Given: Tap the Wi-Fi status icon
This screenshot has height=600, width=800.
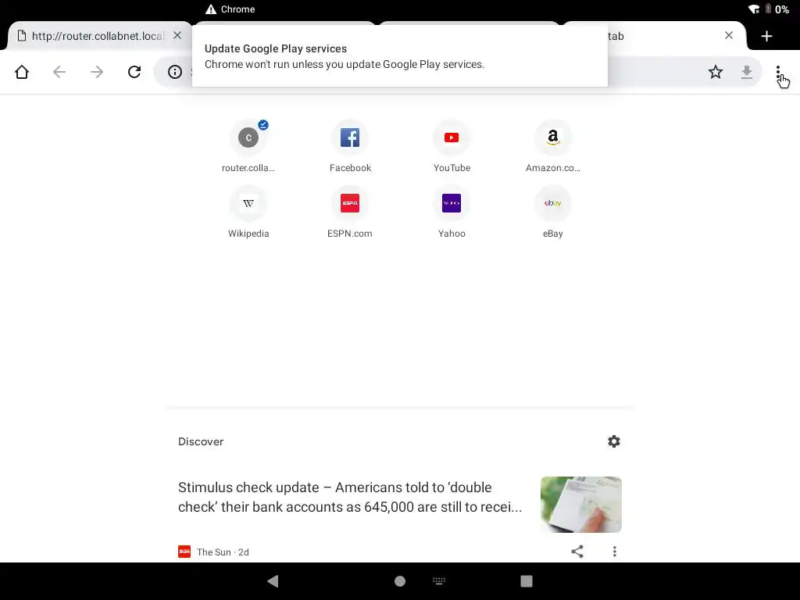Looking at the screenshot, I should (754, 9).
